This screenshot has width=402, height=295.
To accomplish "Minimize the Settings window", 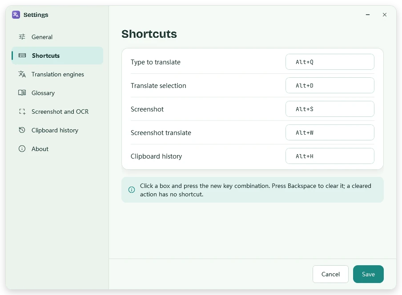I will (x=368, y=15).
